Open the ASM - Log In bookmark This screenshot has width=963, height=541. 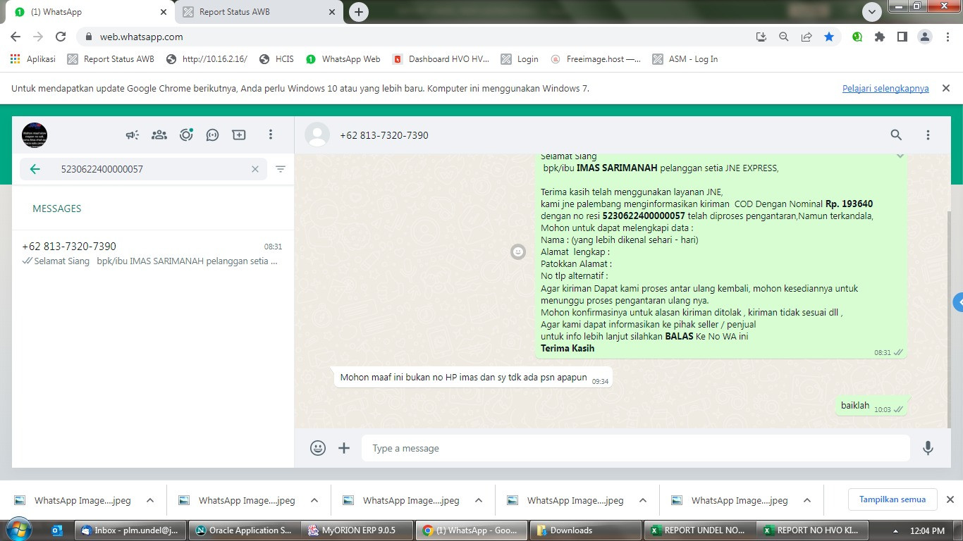[x=685, y=59]
